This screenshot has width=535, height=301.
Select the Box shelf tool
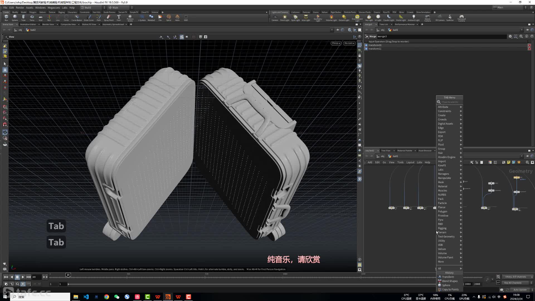[6, 18]
